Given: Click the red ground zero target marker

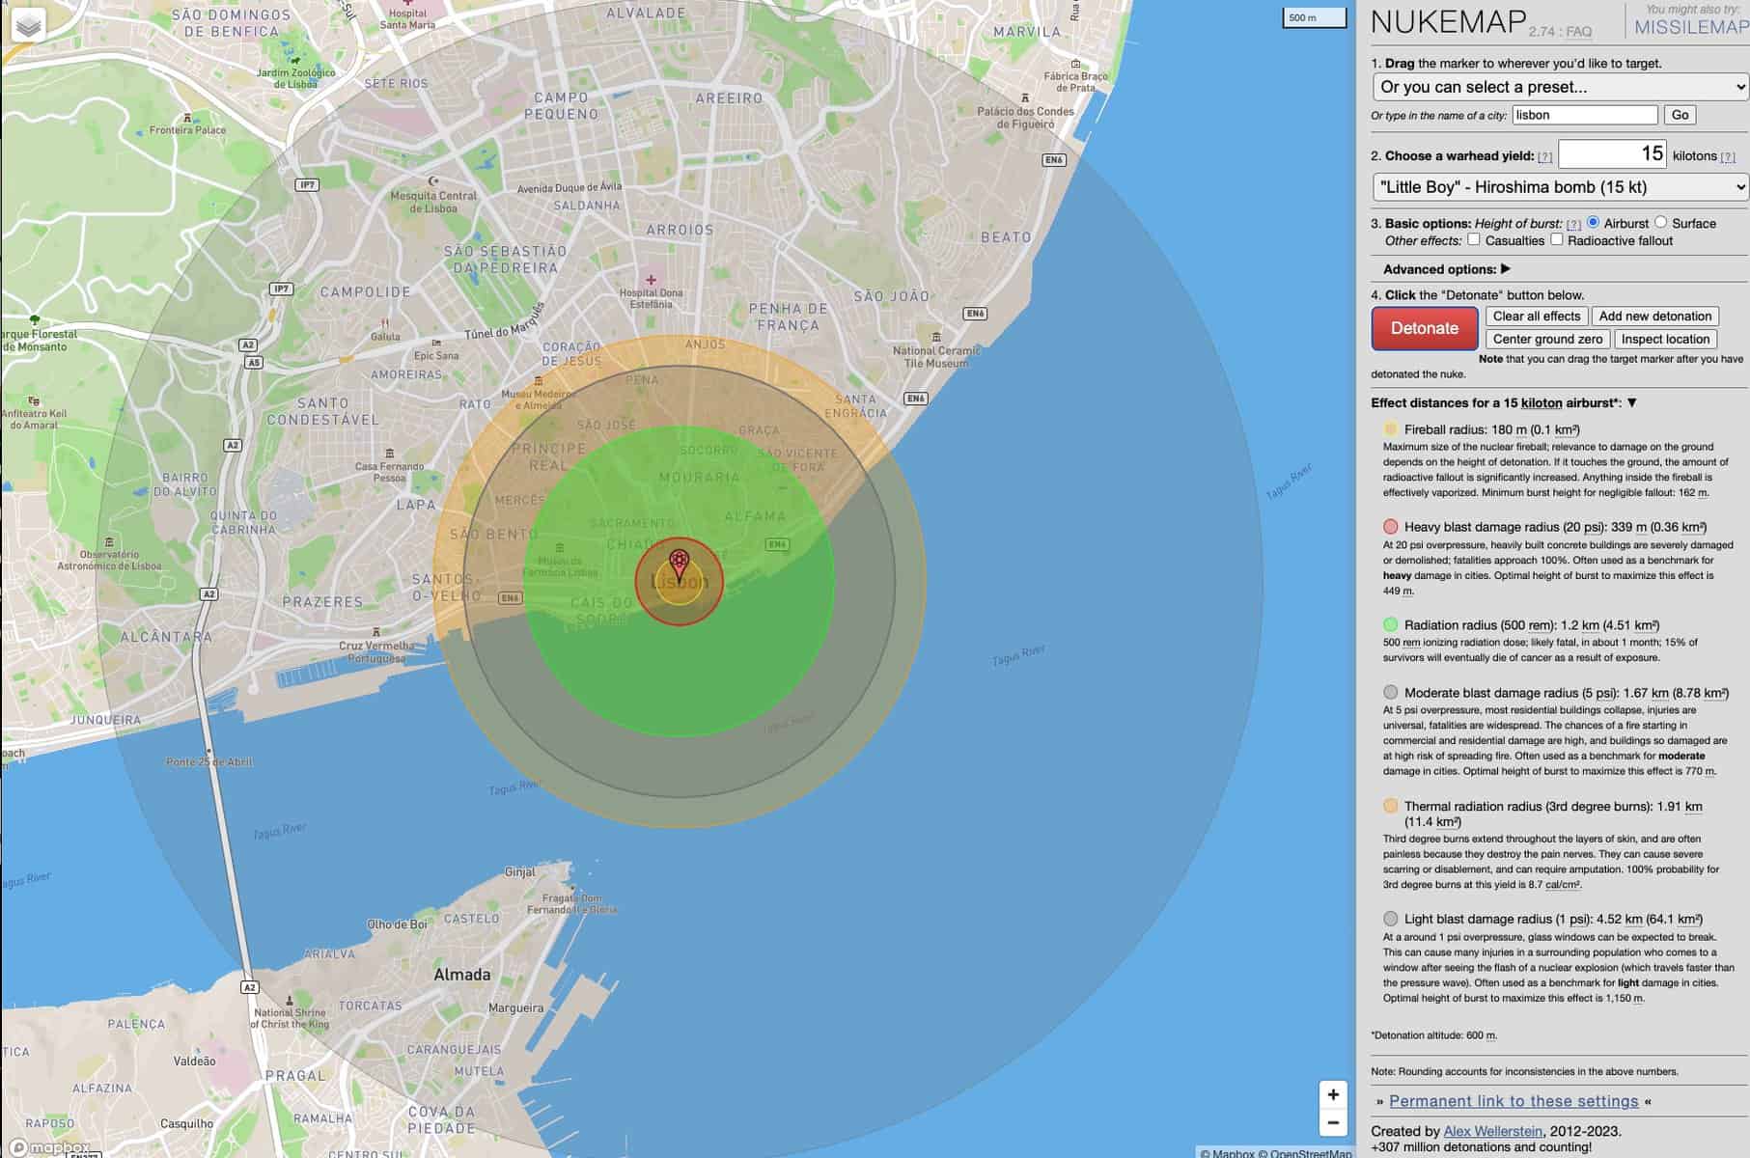Looking at the screenshot, I should (x=680, y=565).
